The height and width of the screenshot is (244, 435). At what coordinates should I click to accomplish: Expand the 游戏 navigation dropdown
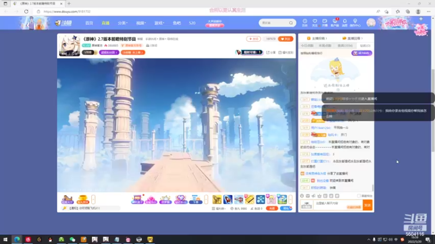pos(159,23)
